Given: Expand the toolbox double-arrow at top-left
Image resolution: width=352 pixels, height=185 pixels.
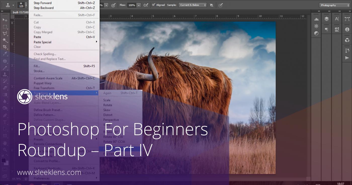Looking at the screenshot, I should click(3, 11).
